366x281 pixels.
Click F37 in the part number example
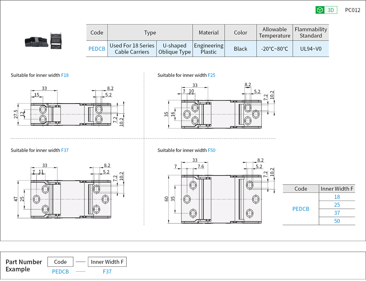tap(107, 272)
